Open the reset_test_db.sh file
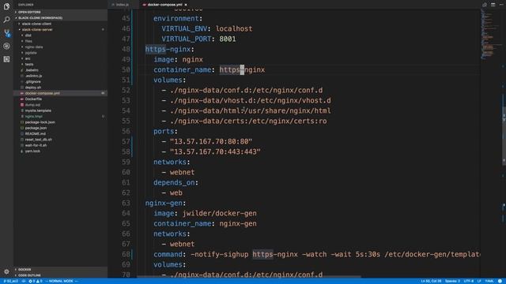The image size is (506, 284). pos(39,140)
